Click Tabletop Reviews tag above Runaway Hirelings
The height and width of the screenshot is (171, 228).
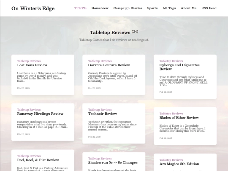pyautogui.click(x=29, y=109)
